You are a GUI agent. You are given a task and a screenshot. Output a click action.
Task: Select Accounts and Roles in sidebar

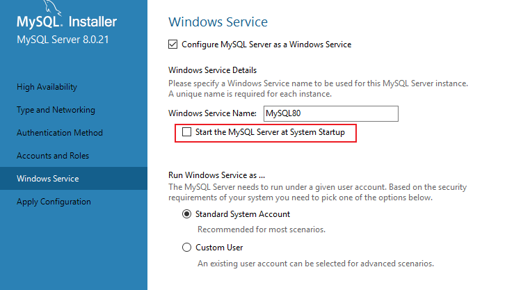pyautogui.click(x=53, y=156)
